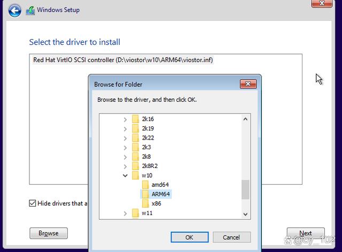This screenshot has width=342, height=252.
Task: Select the 2k16 folder label
Action: (148, 119)
